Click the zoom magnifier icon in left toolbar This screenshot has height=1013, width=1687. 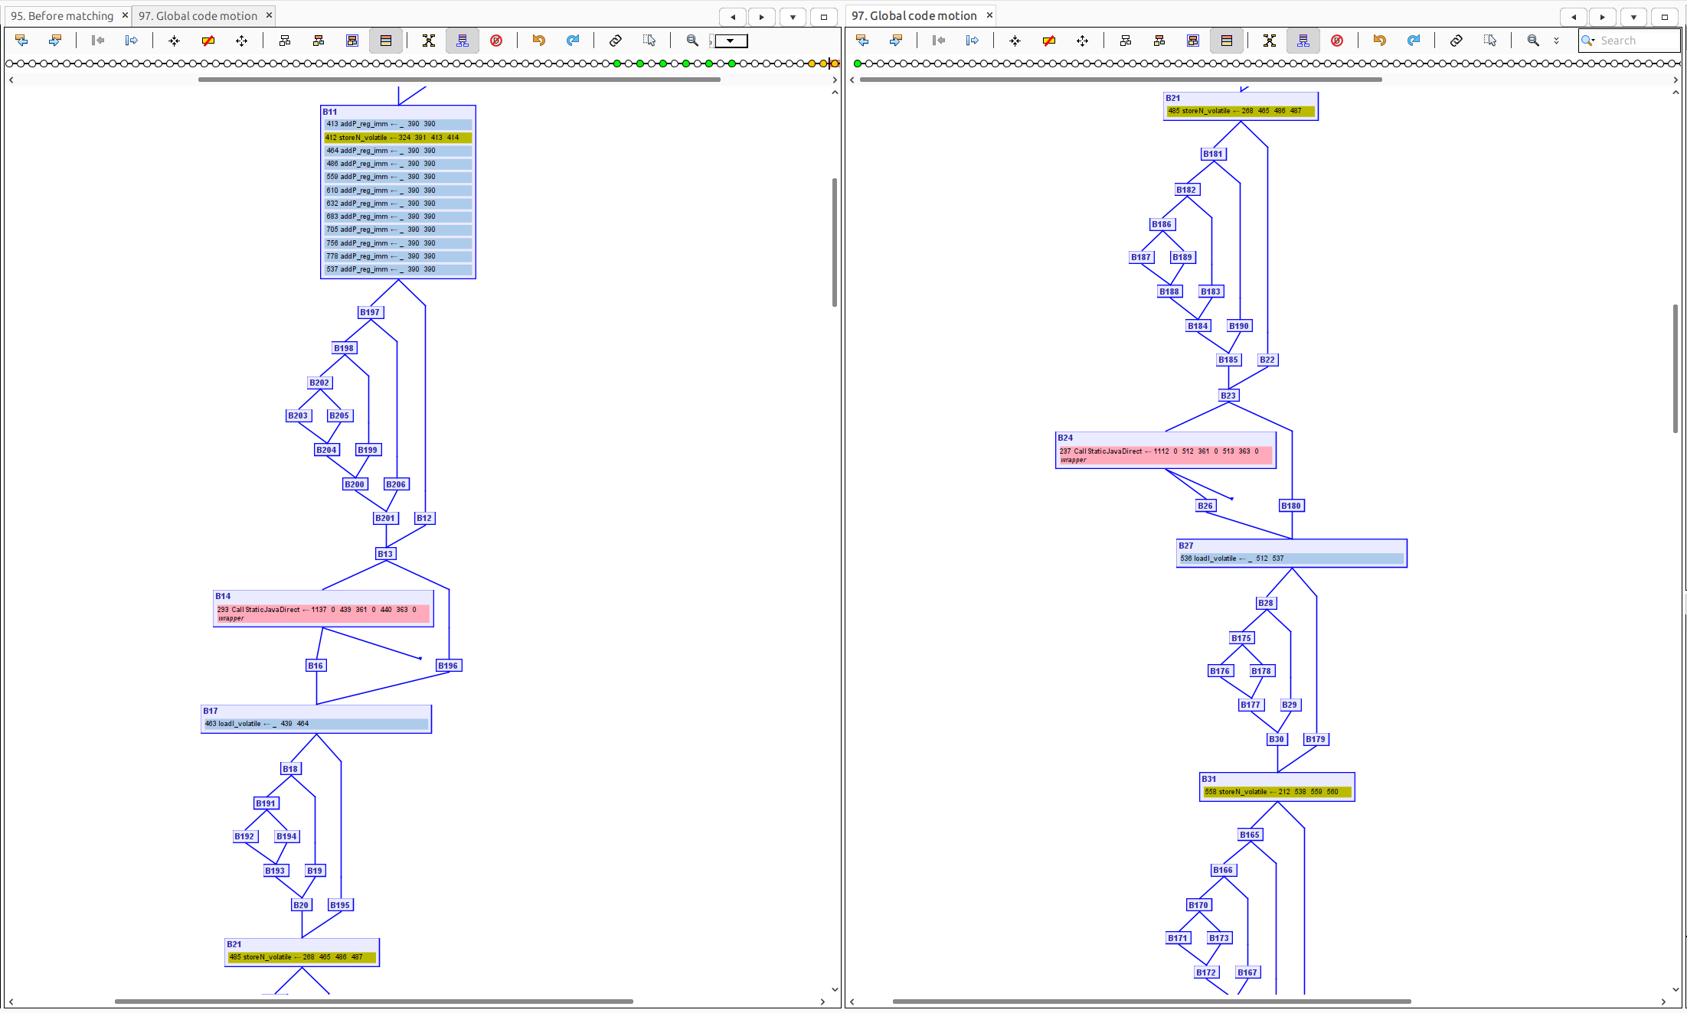pyautogui.click(x=692, y=41)
